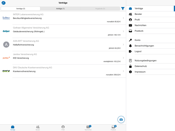The width and height of the screenshot is (175, 131).
Task: Click the Logout label
Action: [x=138, y=51]
